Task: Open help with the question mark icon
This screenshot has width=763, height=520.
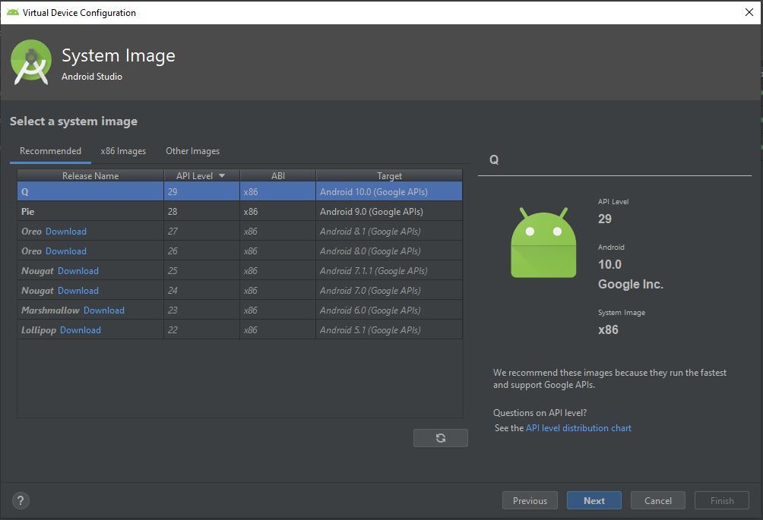Action: (21, 500)
